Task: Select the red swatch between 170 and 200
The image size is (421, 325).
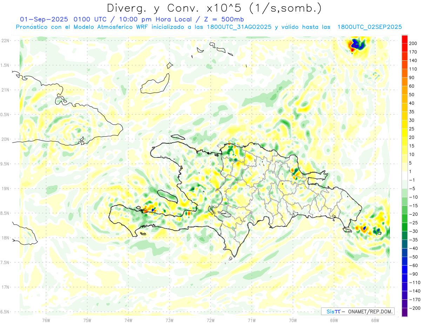Action: click(x=405, y=48)
